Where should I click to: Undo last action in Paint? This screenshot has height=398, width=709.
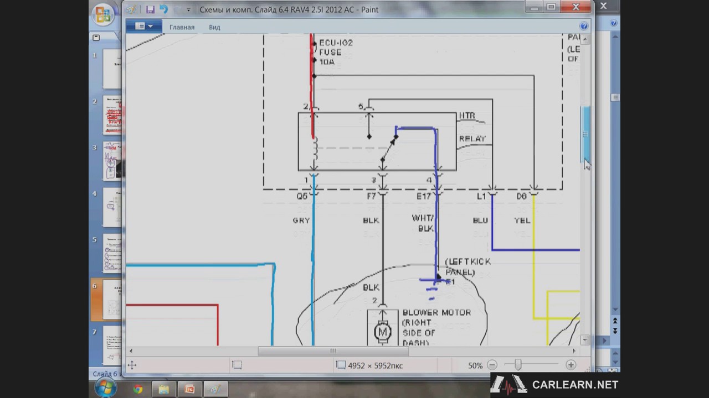pyautogui.click(x=163, y=9)
